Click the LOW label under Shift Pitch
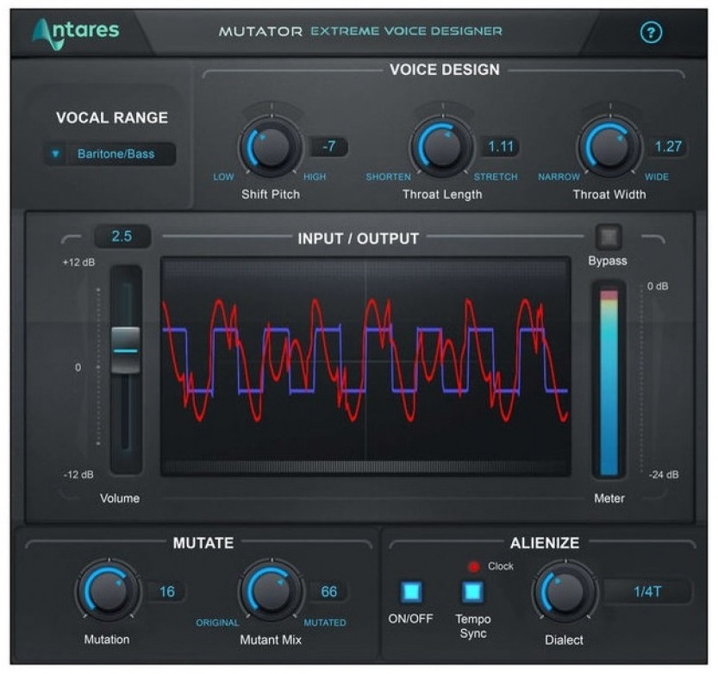The height and width of the screenshot is (674, 718). click(x=223, y=177)
